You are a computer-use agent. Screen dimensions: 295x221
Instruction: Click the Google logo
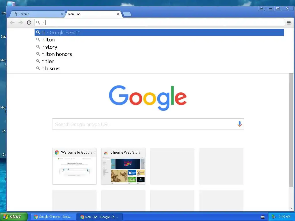click(148, 98)
